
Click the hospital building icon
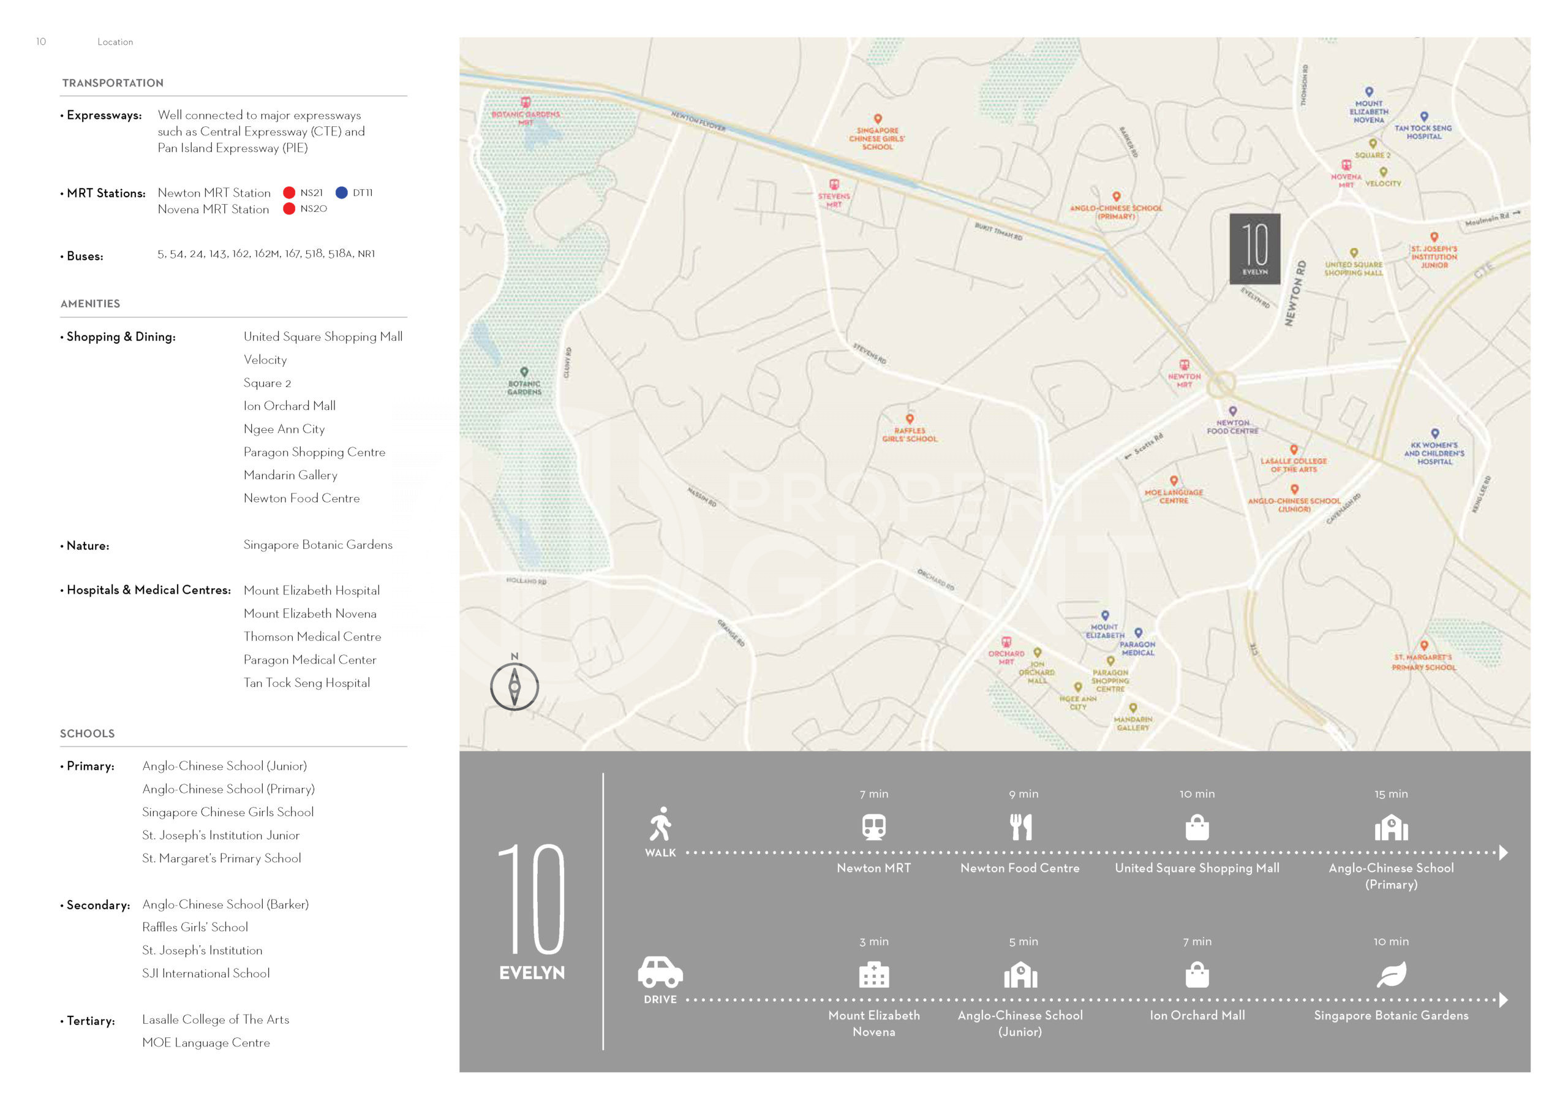click(873, 974)
